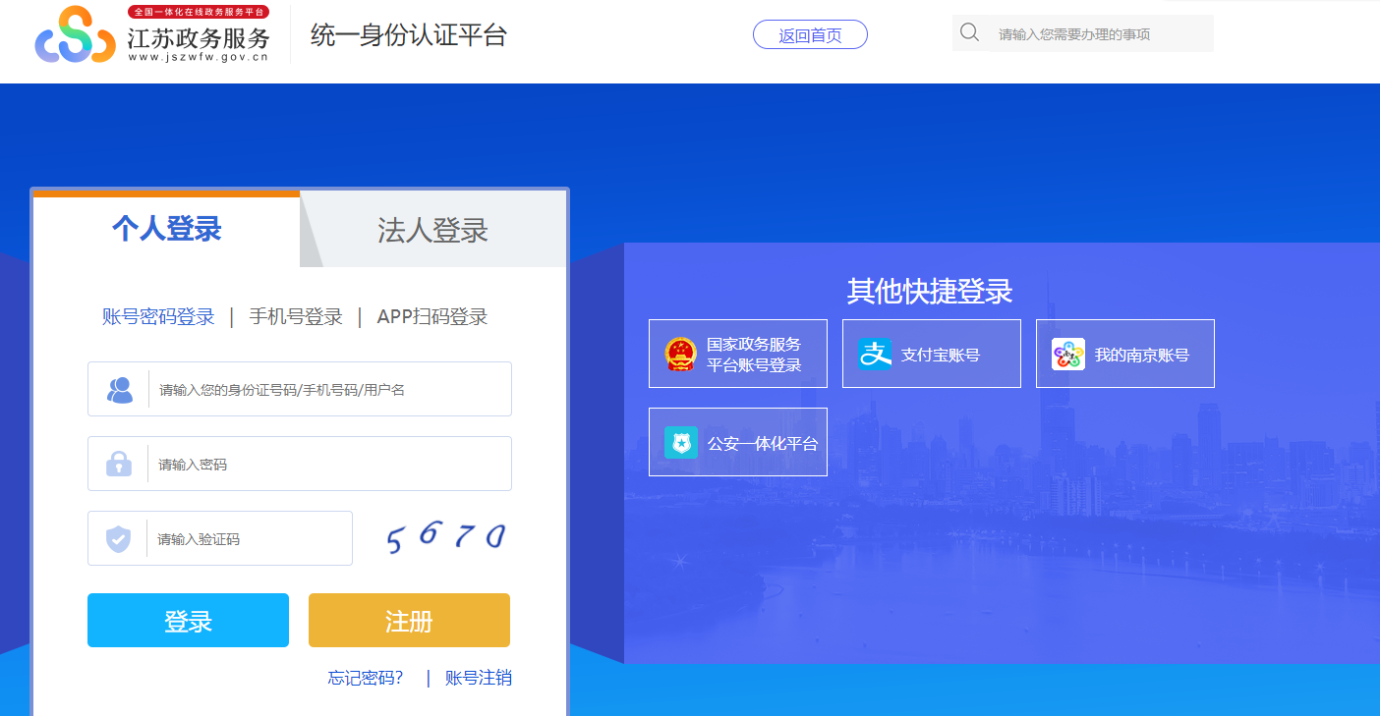Screen dimensions: 1380x716
Task: Click the shield icon beside captcha field
Action: pyautogui.click(x=117, y=537)
